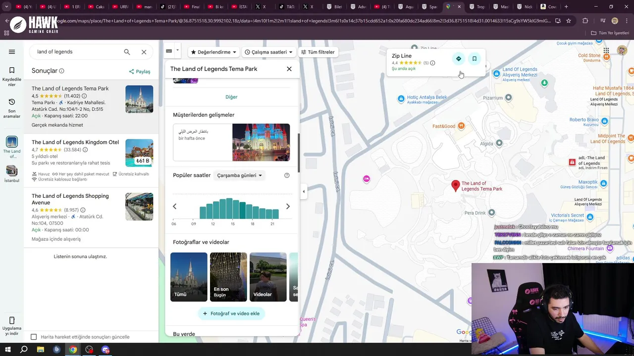The width and height of the screenshot is (634, 356).
Task: Open the Çarşamba günleri day dropdown
Action: (240, 176)
